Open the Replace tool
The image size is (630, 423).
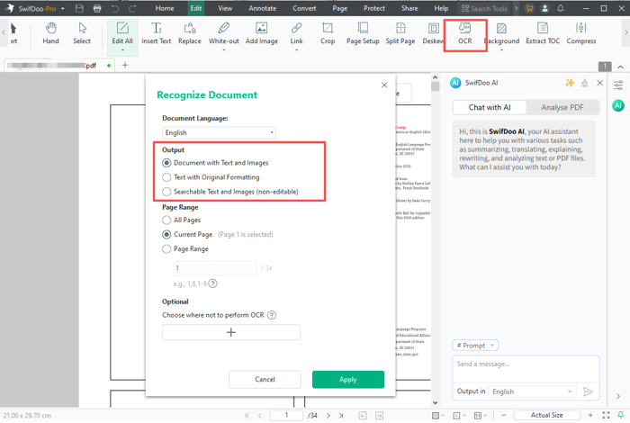[190, 33]
